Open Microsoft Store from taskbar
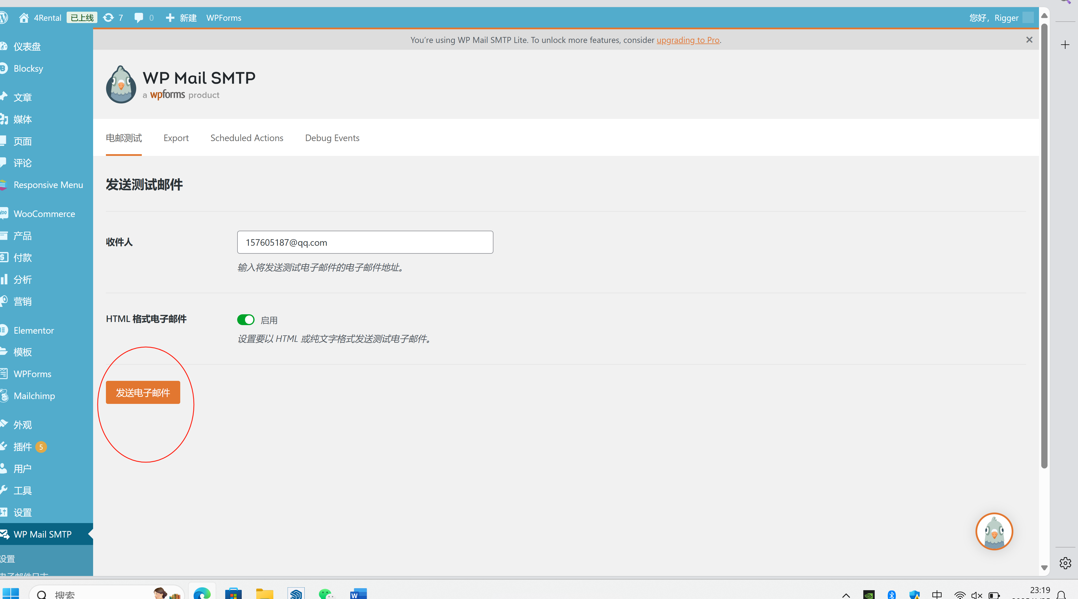Viewport: 1078px width, 599px height. (x=233, y=593)
